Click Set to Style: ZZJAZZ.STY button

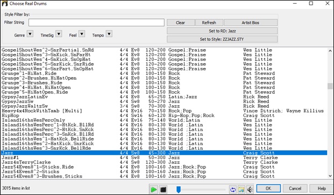click(222, 39)
